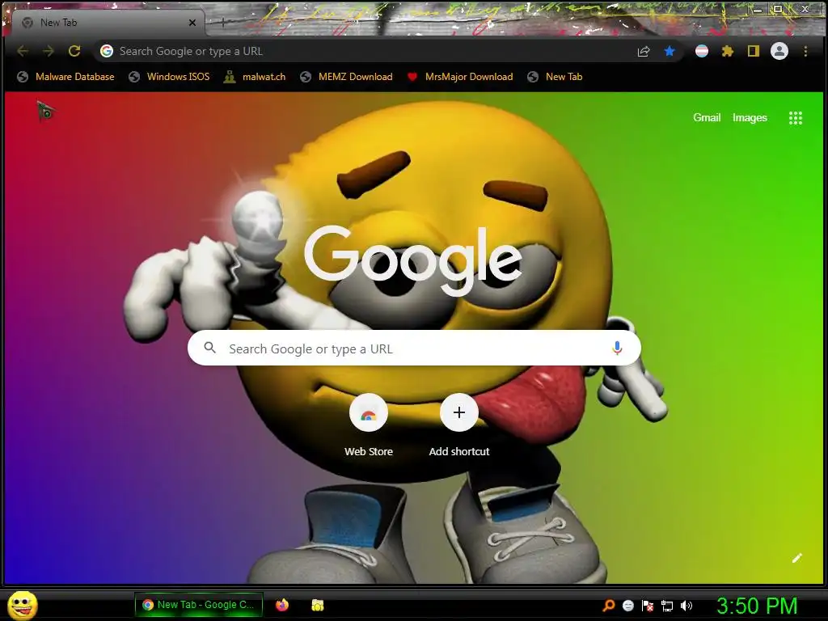The height and width of the screenshot is (621, 828).
Task: Click the browser forward arrow
Action: 48,51
